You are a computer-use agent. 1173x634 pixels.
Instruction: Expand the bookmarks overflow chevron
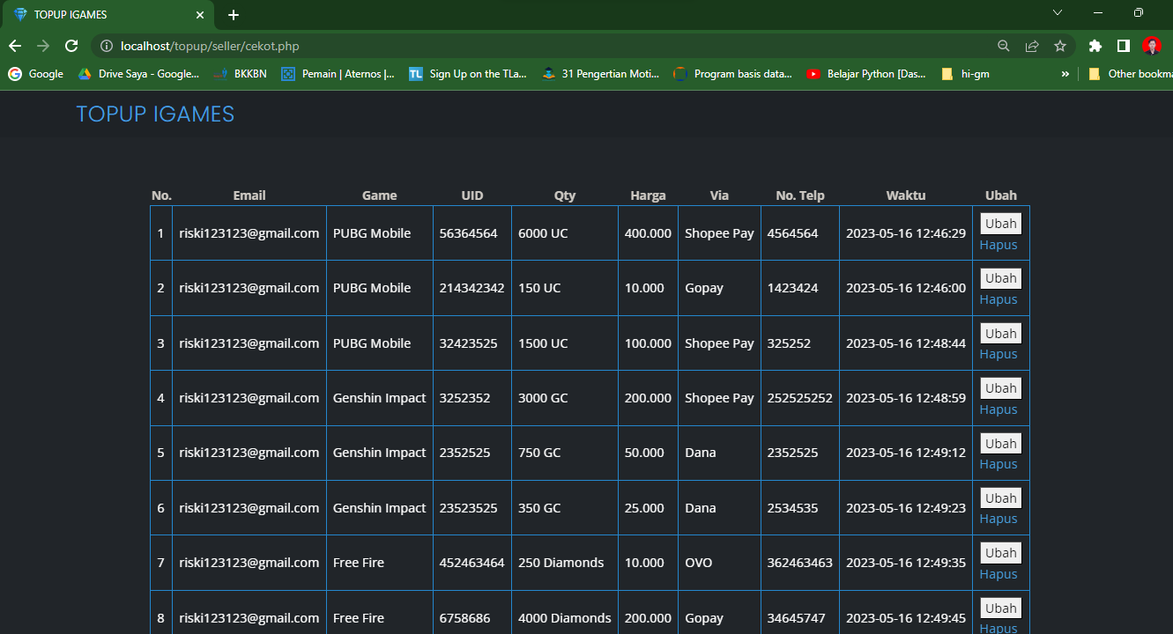point(1065,74)
